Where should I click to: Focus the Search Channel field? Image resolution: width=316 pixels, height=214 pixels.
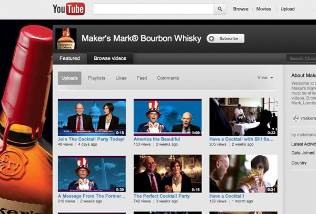pyautogui.click(x=301, y=59)
